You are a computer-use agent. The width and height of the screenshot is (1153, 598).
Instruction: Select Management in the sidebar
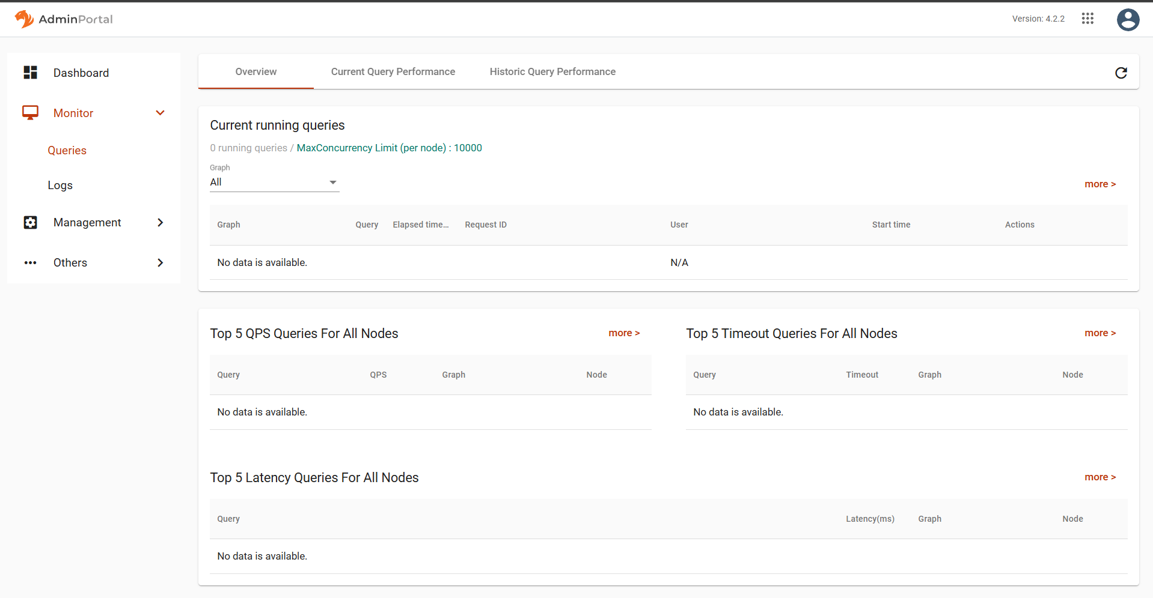pyautogui.click(x=87, y=223)
